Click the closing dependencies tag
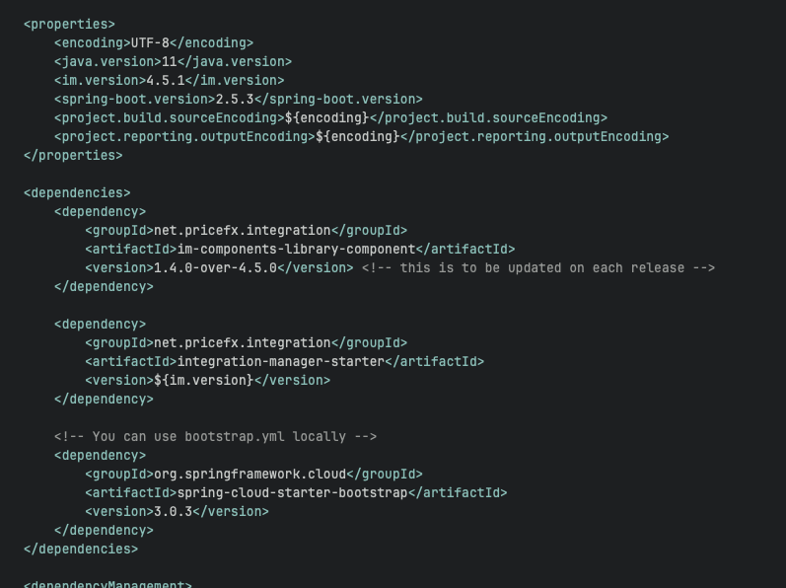Screen dimensions: 786x588 point(81,549)
